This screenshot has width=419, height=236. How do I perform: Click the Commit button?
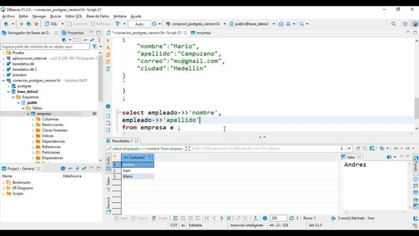point(77,24)
